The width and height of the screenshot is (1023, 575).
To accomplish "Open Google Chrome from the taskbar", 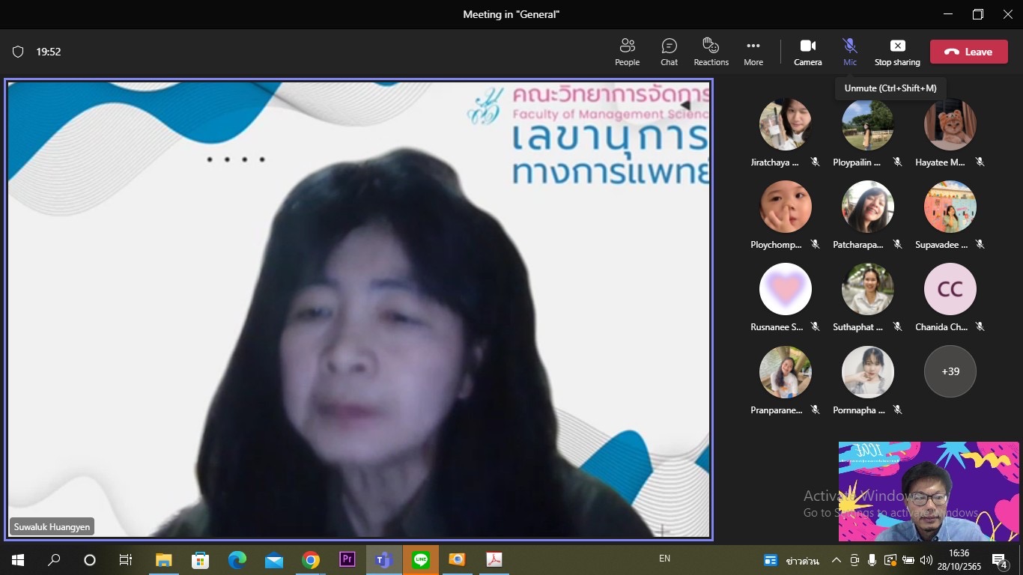I will tap(310, 559).
